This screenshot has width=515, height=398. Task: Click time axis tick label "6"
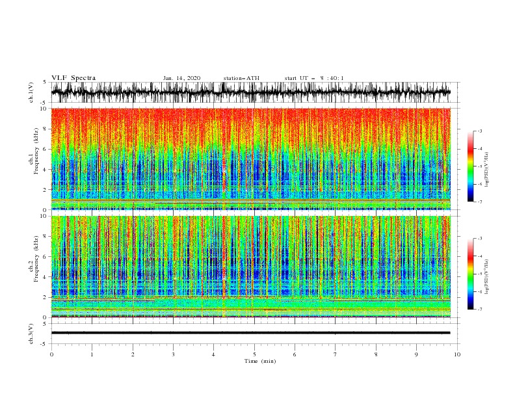click(295, 354)
